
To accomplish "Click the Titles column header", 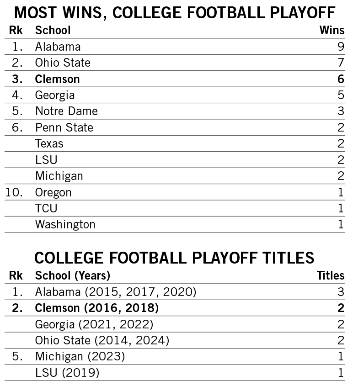I will tap(331, 275).
